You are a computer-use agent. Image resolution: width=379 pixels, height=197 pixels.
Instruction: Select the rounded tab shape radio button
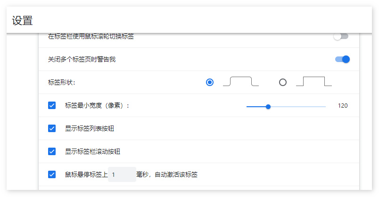coord(210,82)
